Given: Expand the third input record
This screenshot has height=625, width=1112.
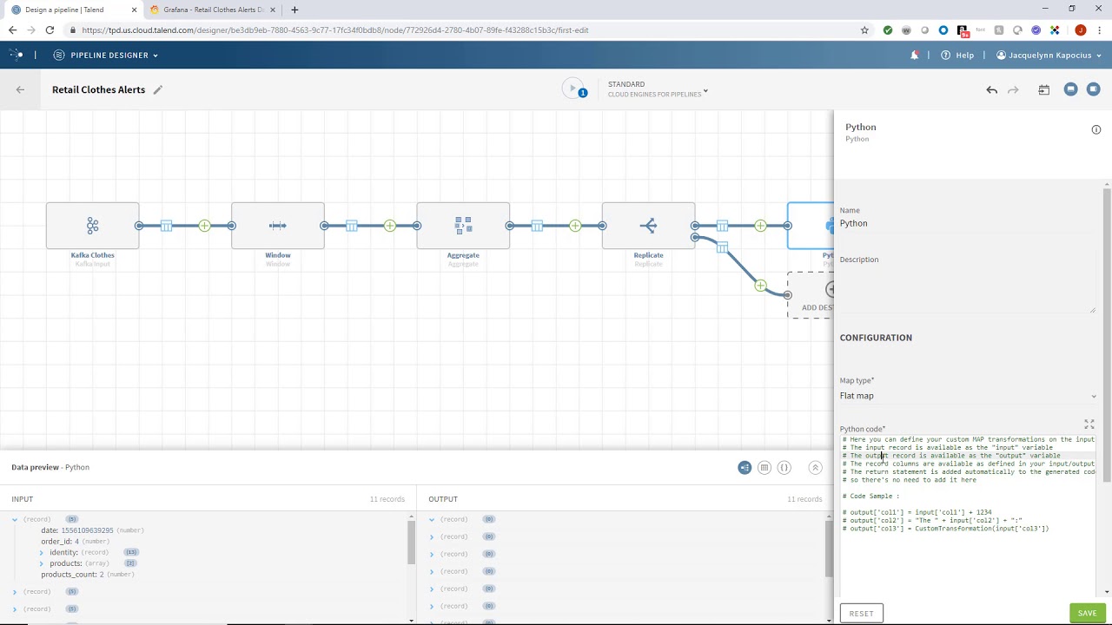Looking at the screenshot, I should (x=15, y=609).
